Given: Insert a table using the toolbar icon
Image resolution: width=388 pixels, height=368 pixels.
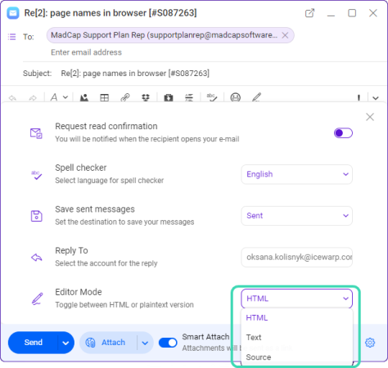Looking at the screenshot, I should 104,97.
